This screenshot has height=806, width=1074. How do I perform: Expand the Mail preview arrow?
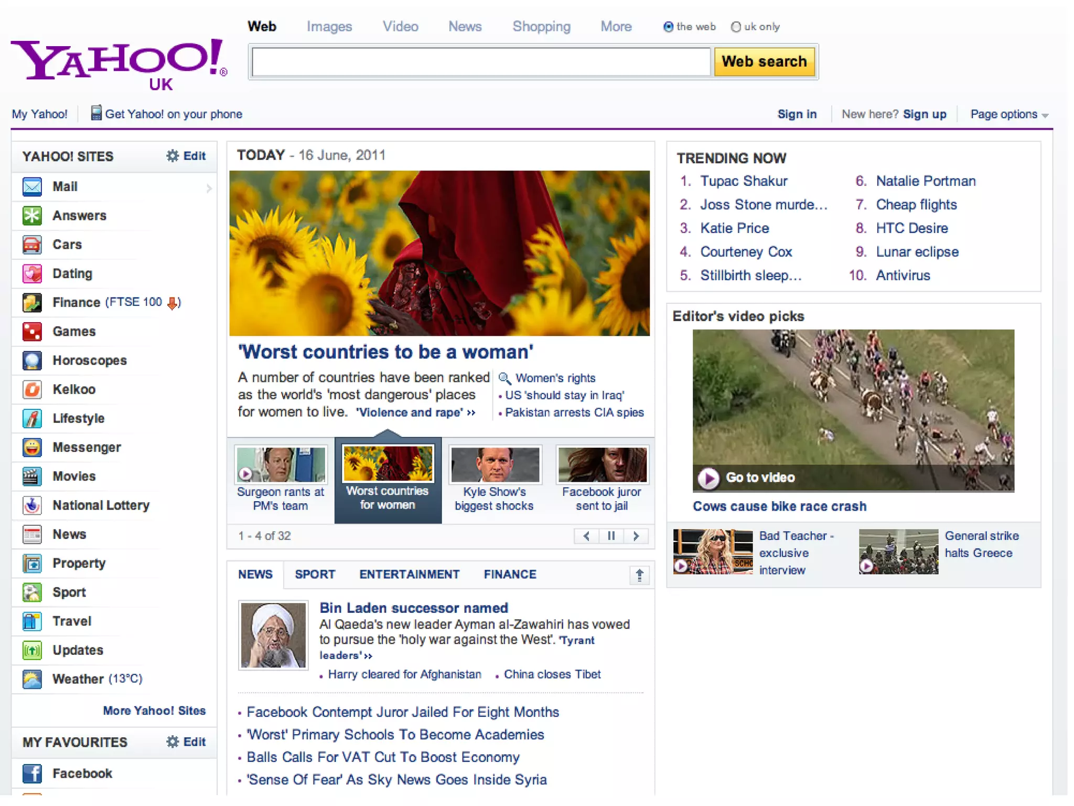coord(209,188)
